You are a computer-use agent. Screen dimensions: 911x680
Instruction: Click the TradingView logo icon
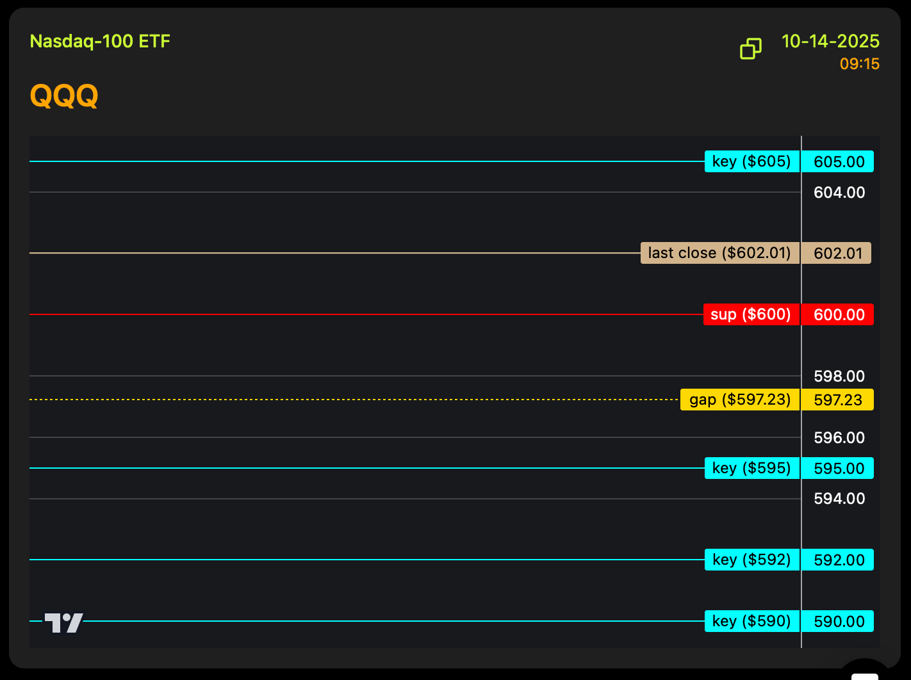tap(63, 622)
